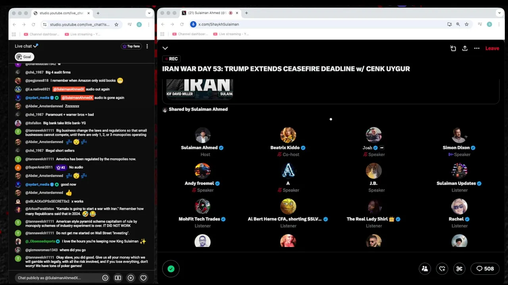Click username @_Obsessedsports in chat
The width and height of the screenshot is (508, 285).
click(40, 241)
